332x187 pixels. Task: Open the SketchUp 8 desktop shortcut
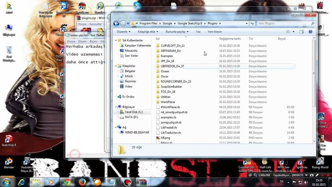(x=9, y=141)
